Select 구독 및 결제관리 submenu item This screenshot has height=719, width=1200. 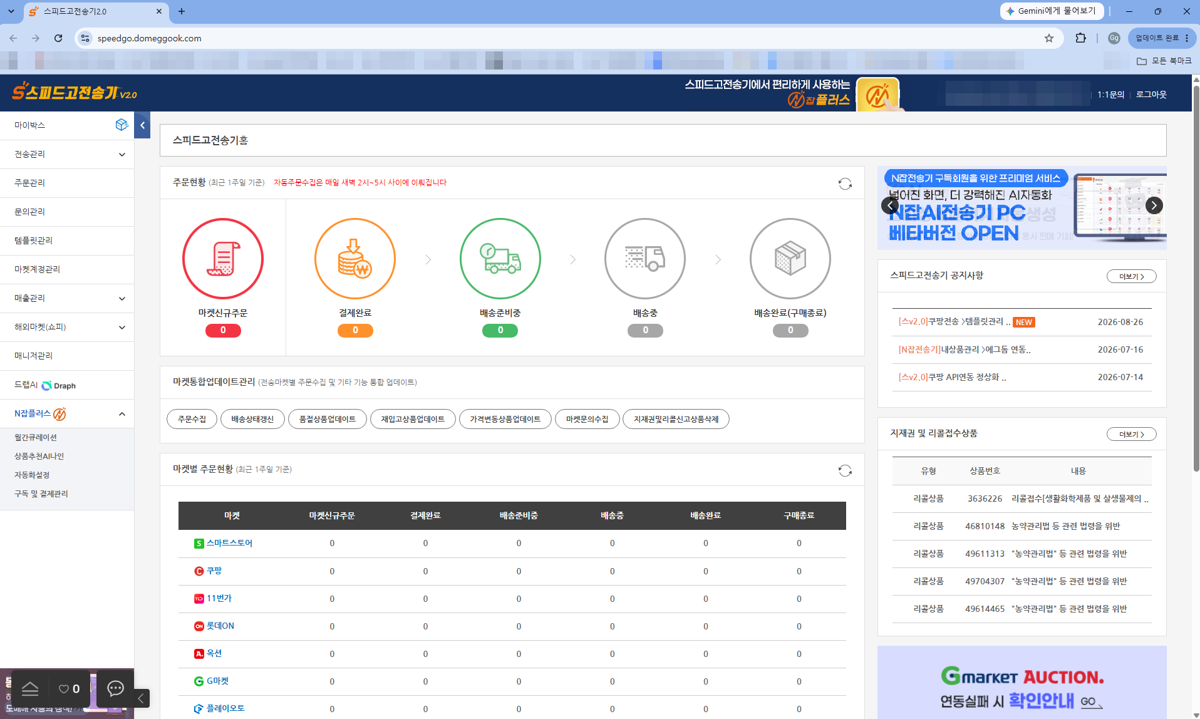coord(41,494)
